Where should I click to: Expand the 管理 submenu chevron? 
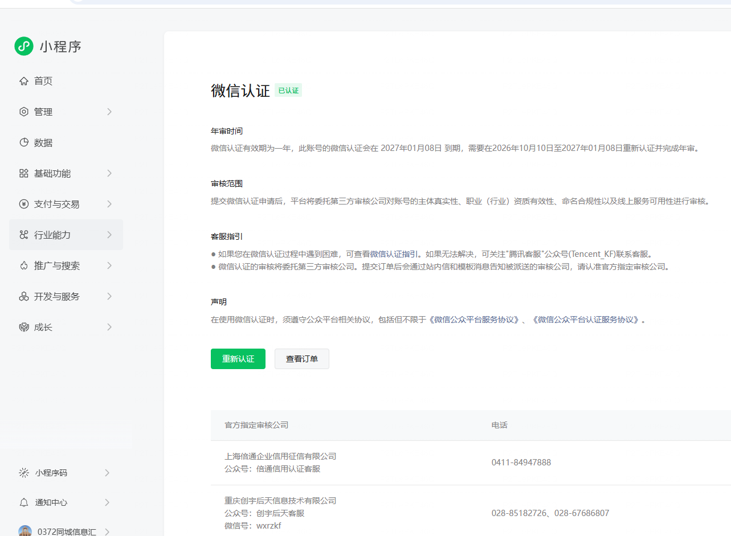click(109, 112)
